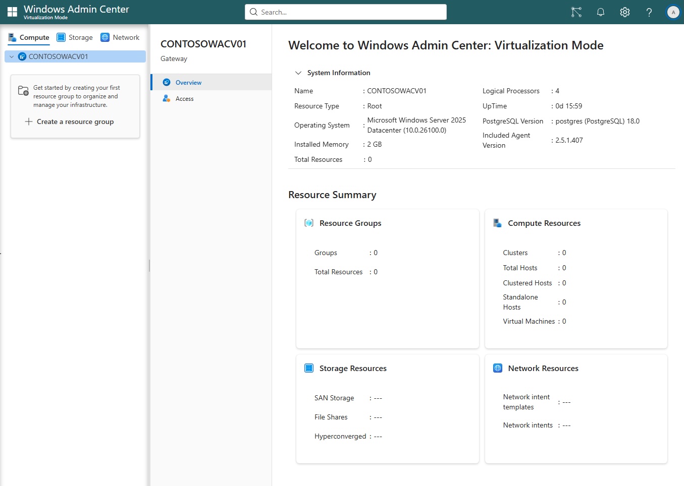This screenshot has width=684, height=486.
Task: Collapse the CONTOSOWACV01 tree node chevron
Action: click(x=12, y=56)
